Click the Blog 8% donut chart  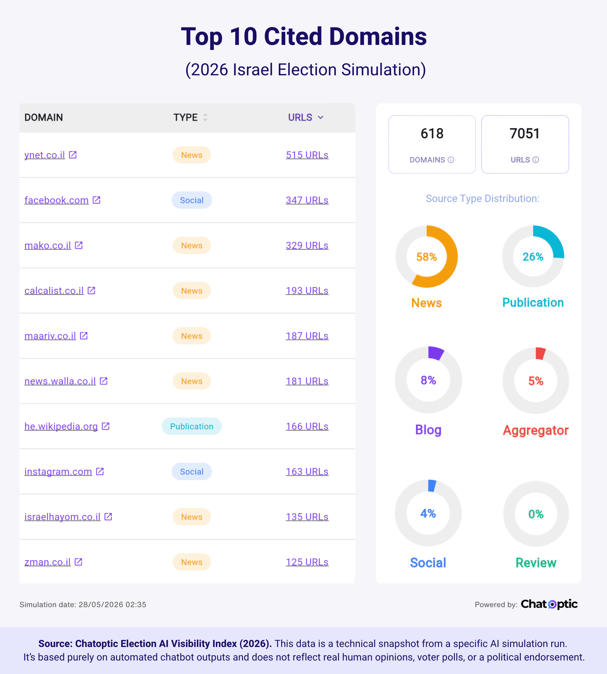428,380
